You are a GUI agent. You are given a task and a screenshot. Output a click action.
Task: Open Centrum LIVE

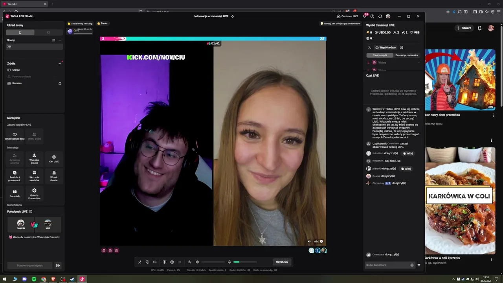coord(347,17)
